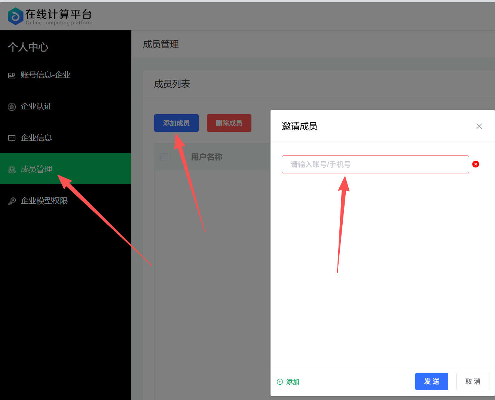
Task: Close the 邀请成员 dialog
Action: (479, 126)
